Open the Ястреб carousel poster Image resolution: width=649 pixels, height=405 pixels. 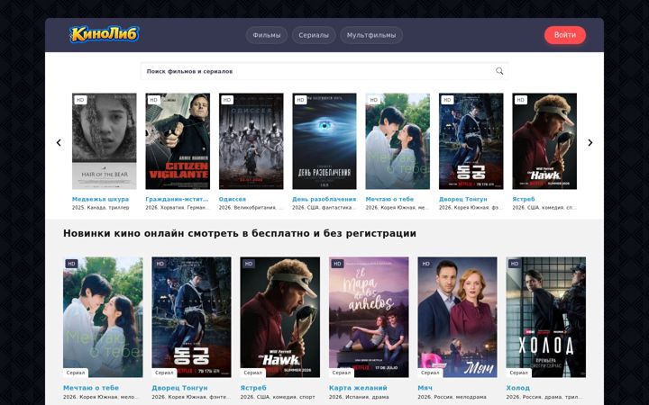tap(544, 141)
